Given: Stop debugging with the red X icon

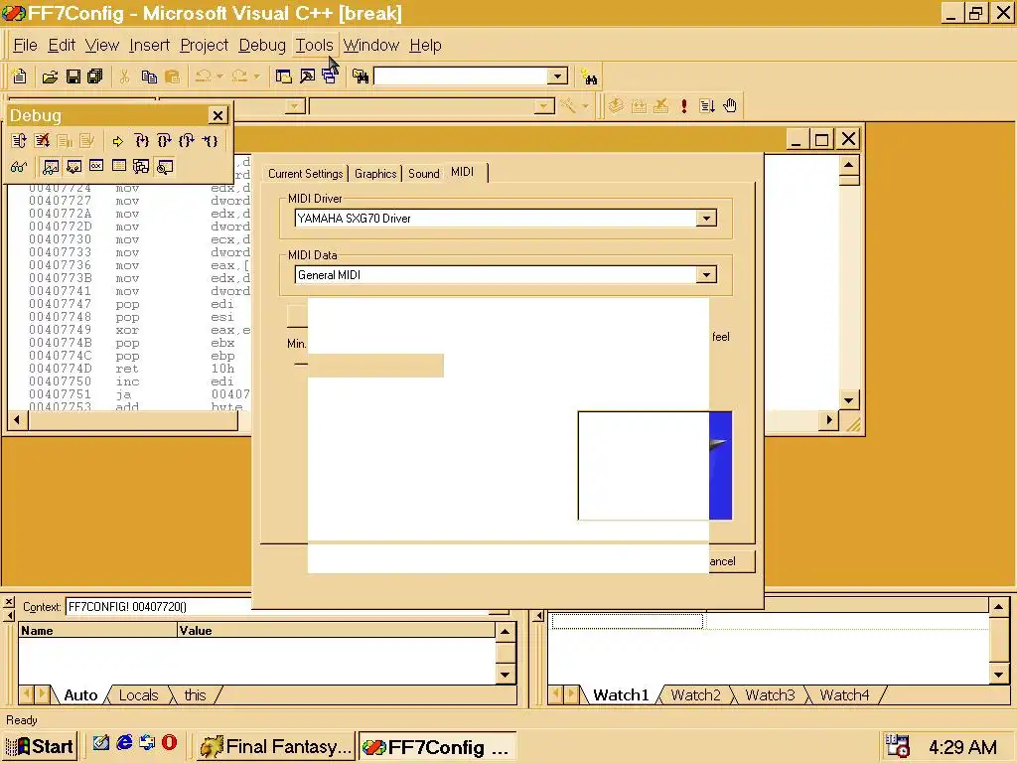Looking at the screenshot, I should click(42, 141).
